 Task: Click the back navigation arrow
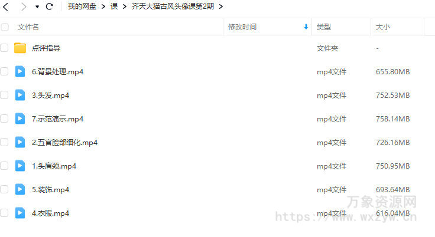[x=7, y=6]
